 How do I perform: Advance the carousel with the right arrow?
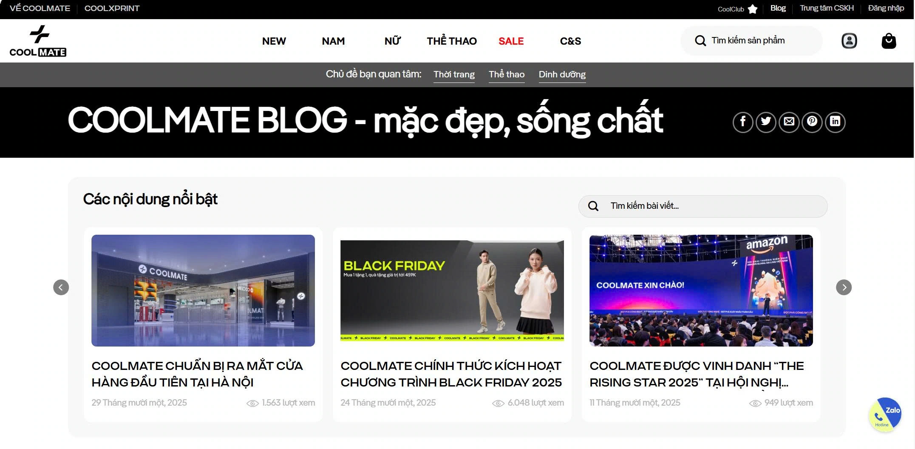pyautogui.click(x=844, y=287)
